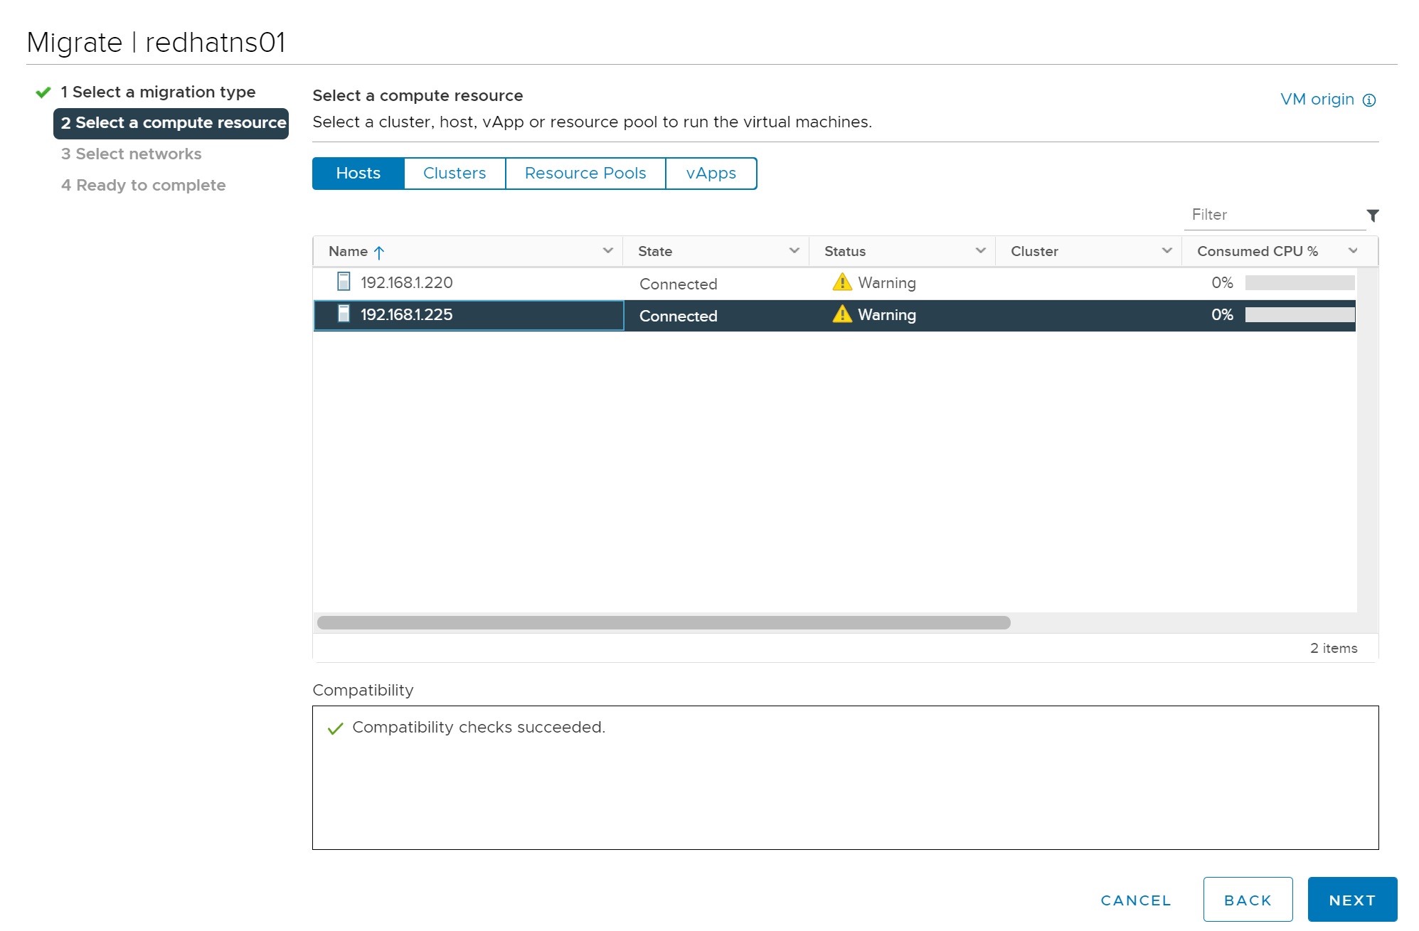The width and height of the screenshot is (1419, 931).
Task: Click the Name column sort arrow
Action: pyautogui.click(x=379, y=252)
